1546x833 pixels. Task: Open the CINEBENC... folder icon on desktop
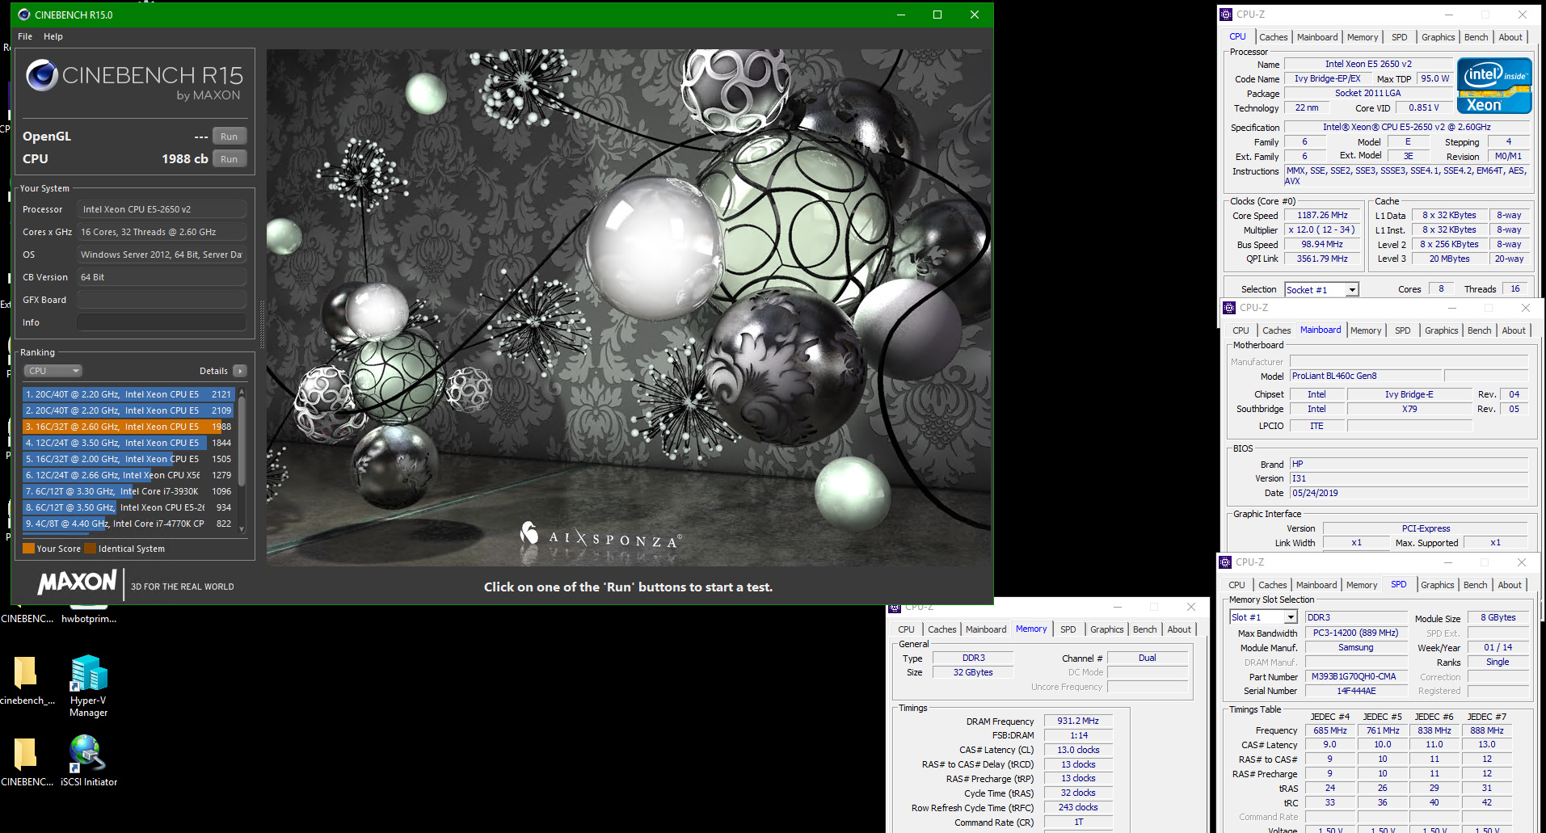click(x=25, y=753)
